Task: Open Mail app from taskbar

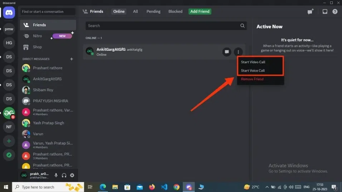Action: click(x=140, y=187)
